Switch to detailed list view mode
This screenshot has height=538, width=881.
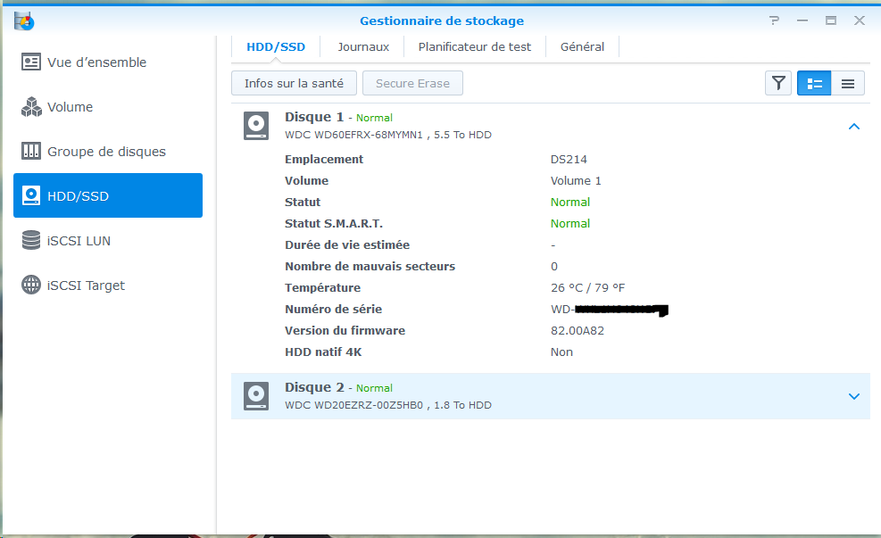coord(814,84)
